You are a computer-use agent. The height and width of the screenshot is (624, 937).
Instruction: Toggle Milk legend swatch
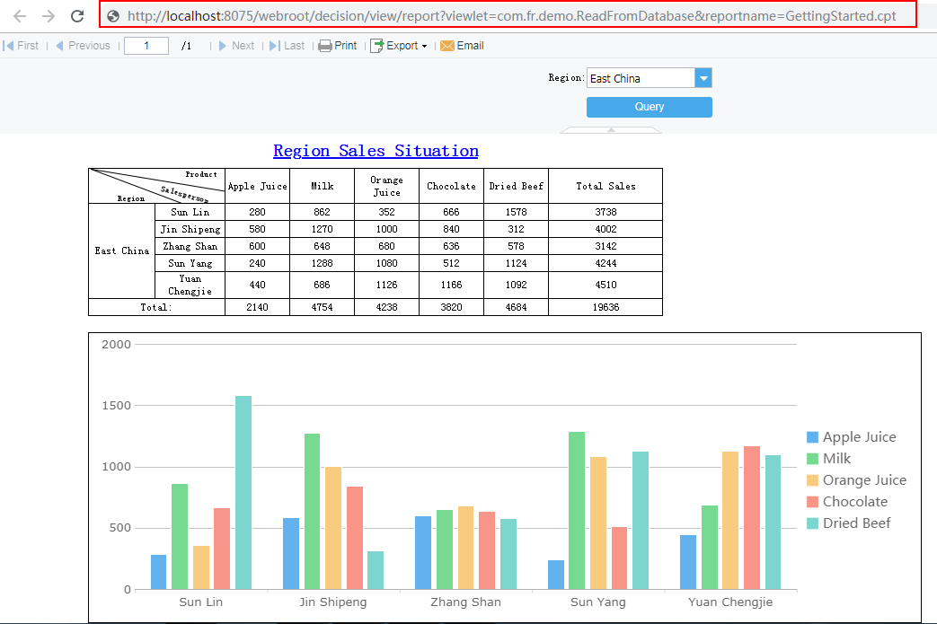[812, 459]
